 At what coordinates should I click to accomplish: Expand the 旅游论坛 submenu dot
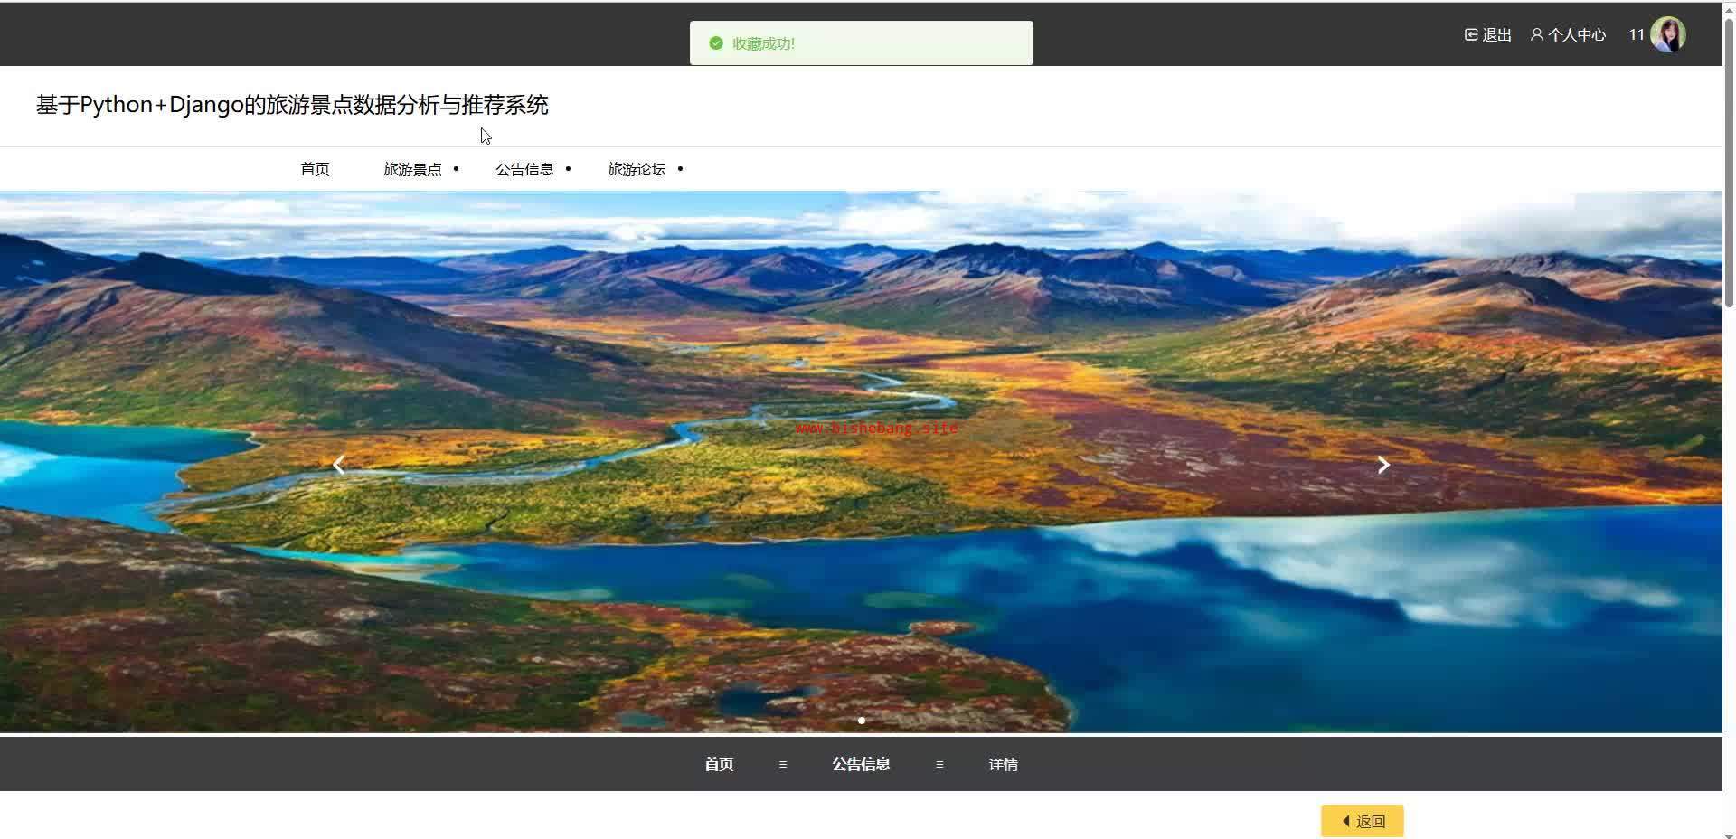(x=680, y=169)
